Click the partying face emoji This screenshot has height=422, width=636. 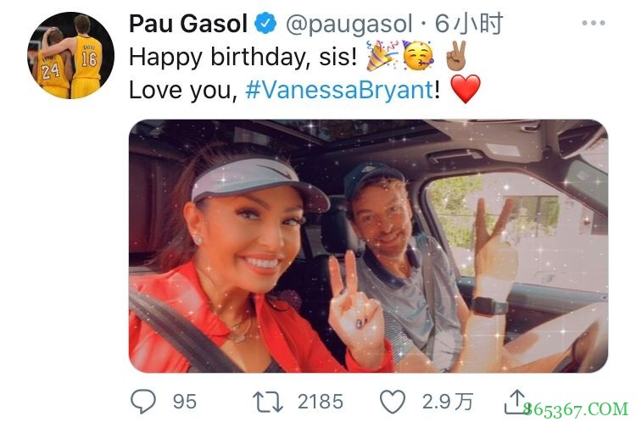point(419,56)
